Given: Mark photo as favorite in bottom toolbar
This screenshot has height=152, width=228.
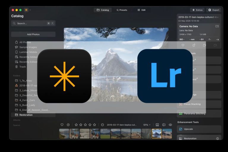Looking at the screenshot, I should click(x=62, y=125).
